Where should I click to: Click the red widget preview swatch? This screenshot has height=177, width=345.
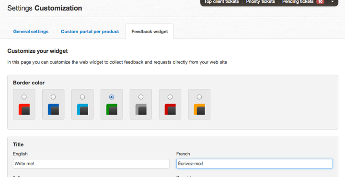click(24, 109)
